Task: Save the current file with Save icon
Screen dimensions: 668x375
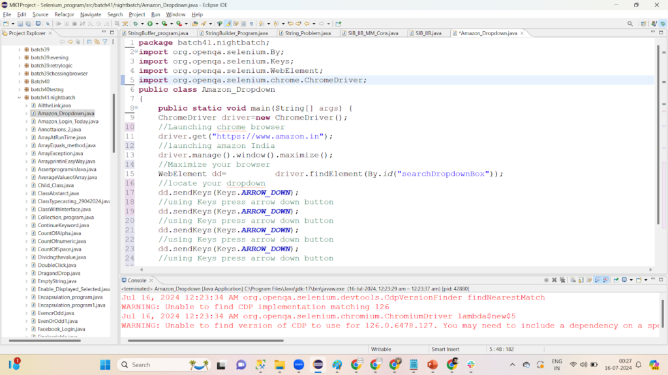Action: [20, 24]
